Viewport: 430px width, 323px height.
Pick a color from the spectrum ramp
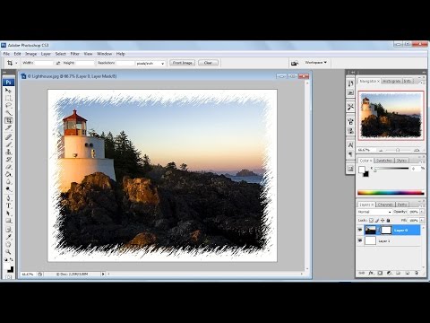pyautogui.click(x=391, y=193)
